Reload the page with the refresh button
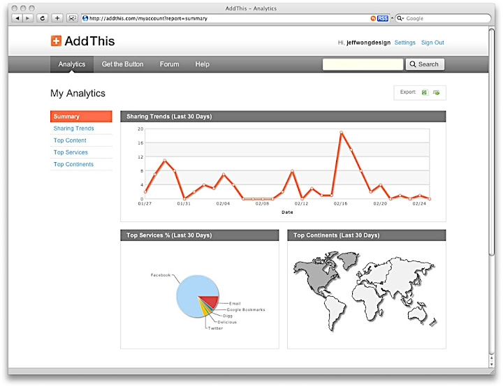 pos(43,18)
